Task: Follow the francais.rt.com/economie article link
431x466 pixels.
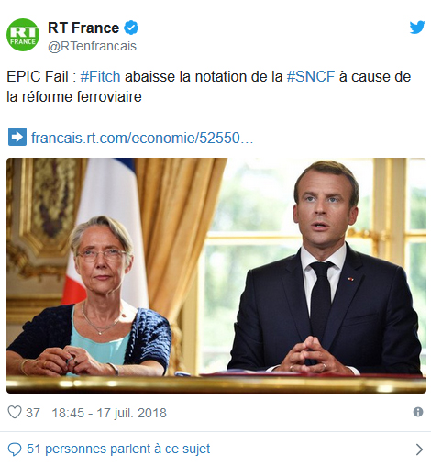Action: pyautogui.click(x=142, y=138)
